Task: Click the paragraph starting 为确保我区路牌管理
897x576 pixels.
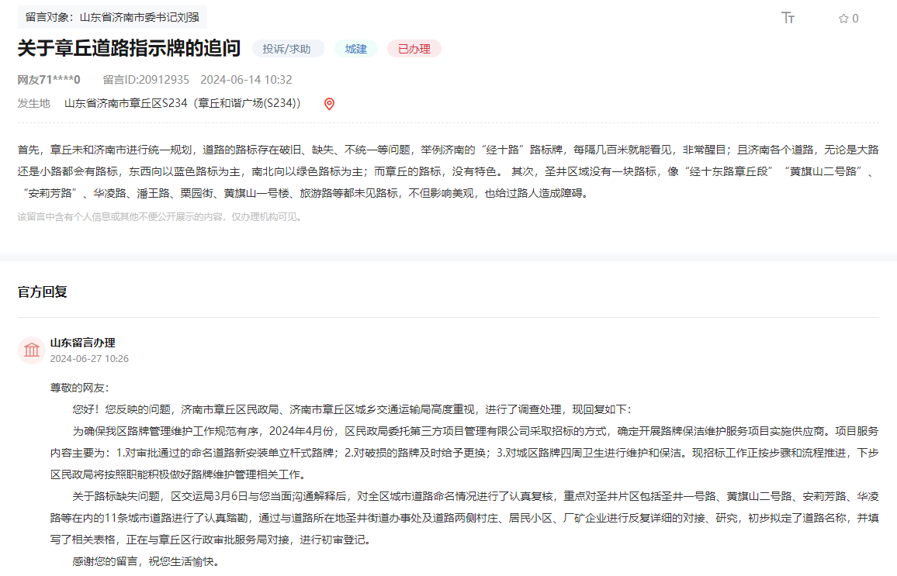Action: tap(465, 454)
